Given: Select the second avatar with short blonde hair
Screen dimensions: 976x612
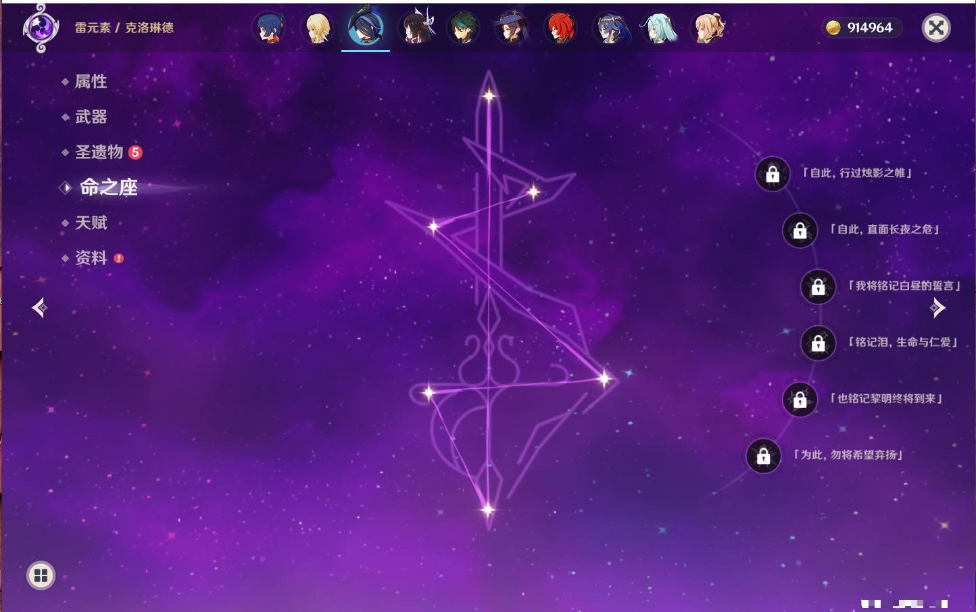Looking at the screenshot, I should pyautogui.click(x=317, y=28).
